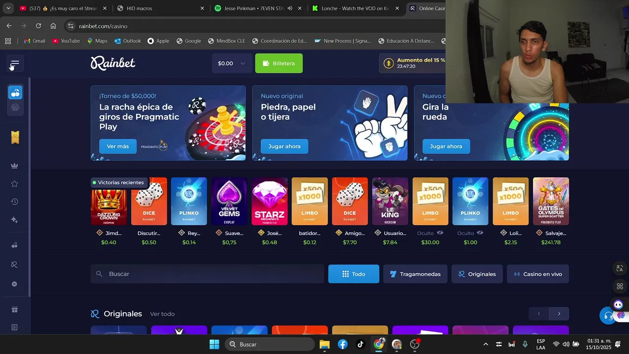Open TikTok from taskbar
This screenshot has width=629, height=354.
360,344
